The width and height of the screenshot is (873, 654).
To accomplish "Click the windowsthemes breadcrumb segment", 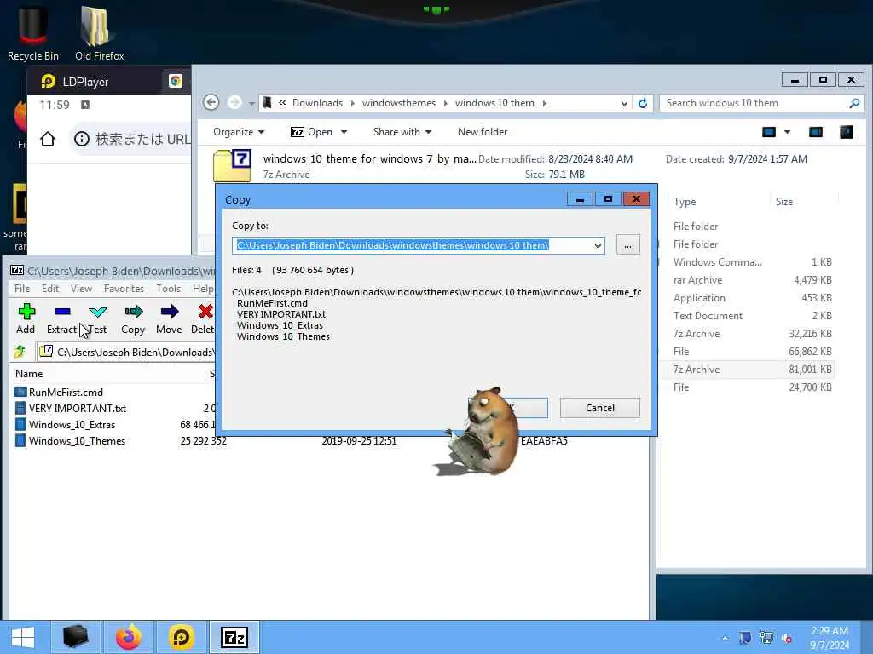I will (x=399, y=103).
